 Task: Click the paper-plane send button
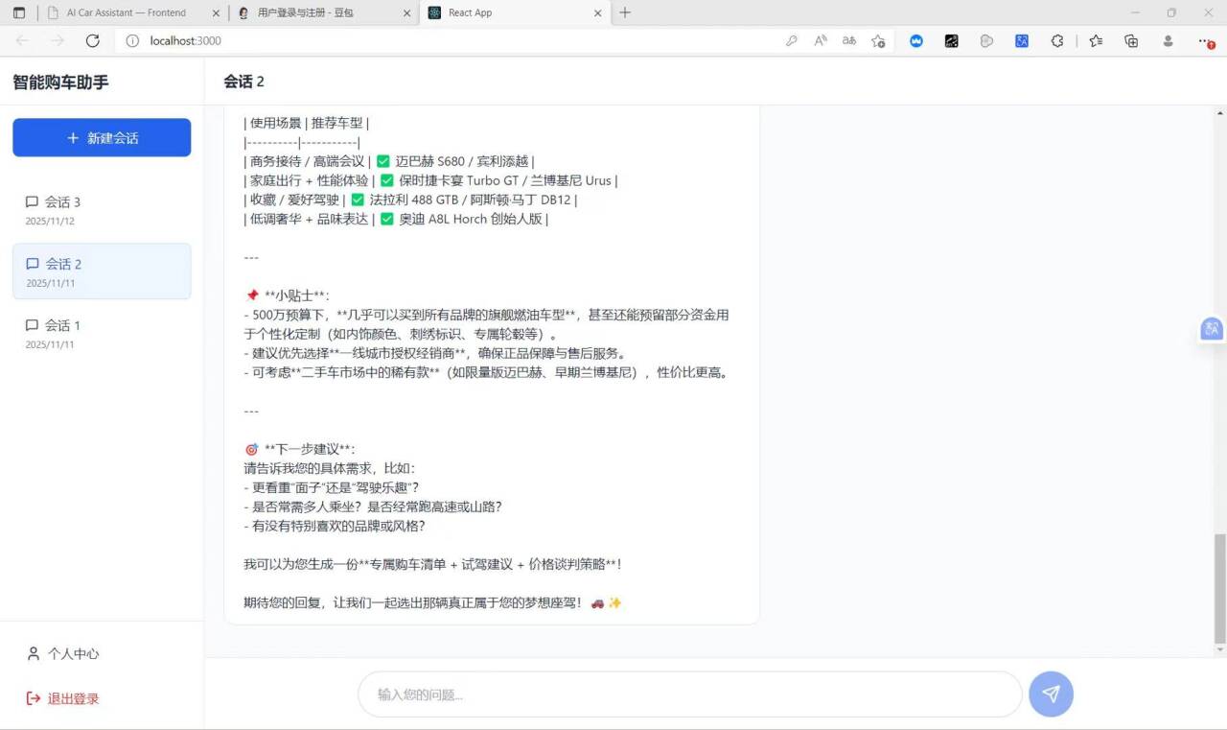pos(1051,694)
